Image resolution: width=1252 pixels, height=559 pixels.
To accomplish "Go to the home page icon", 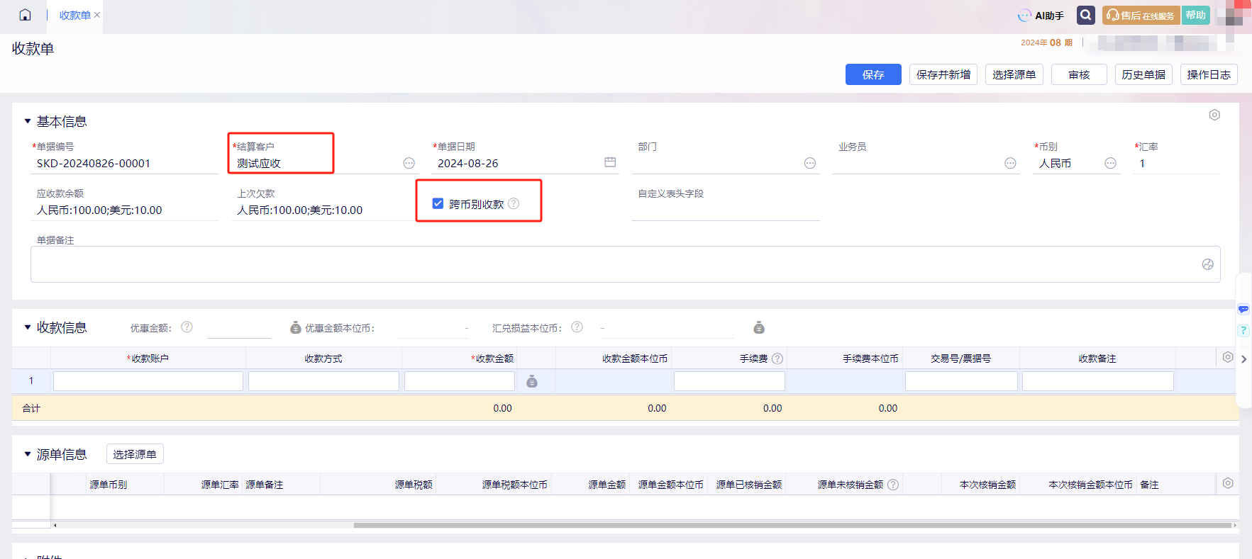I will point(25,15).
